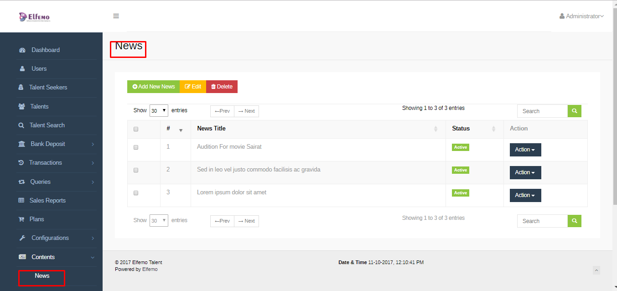Focus the bottom Search input field
The image size is (617, 291).
(x=542, y=221)
